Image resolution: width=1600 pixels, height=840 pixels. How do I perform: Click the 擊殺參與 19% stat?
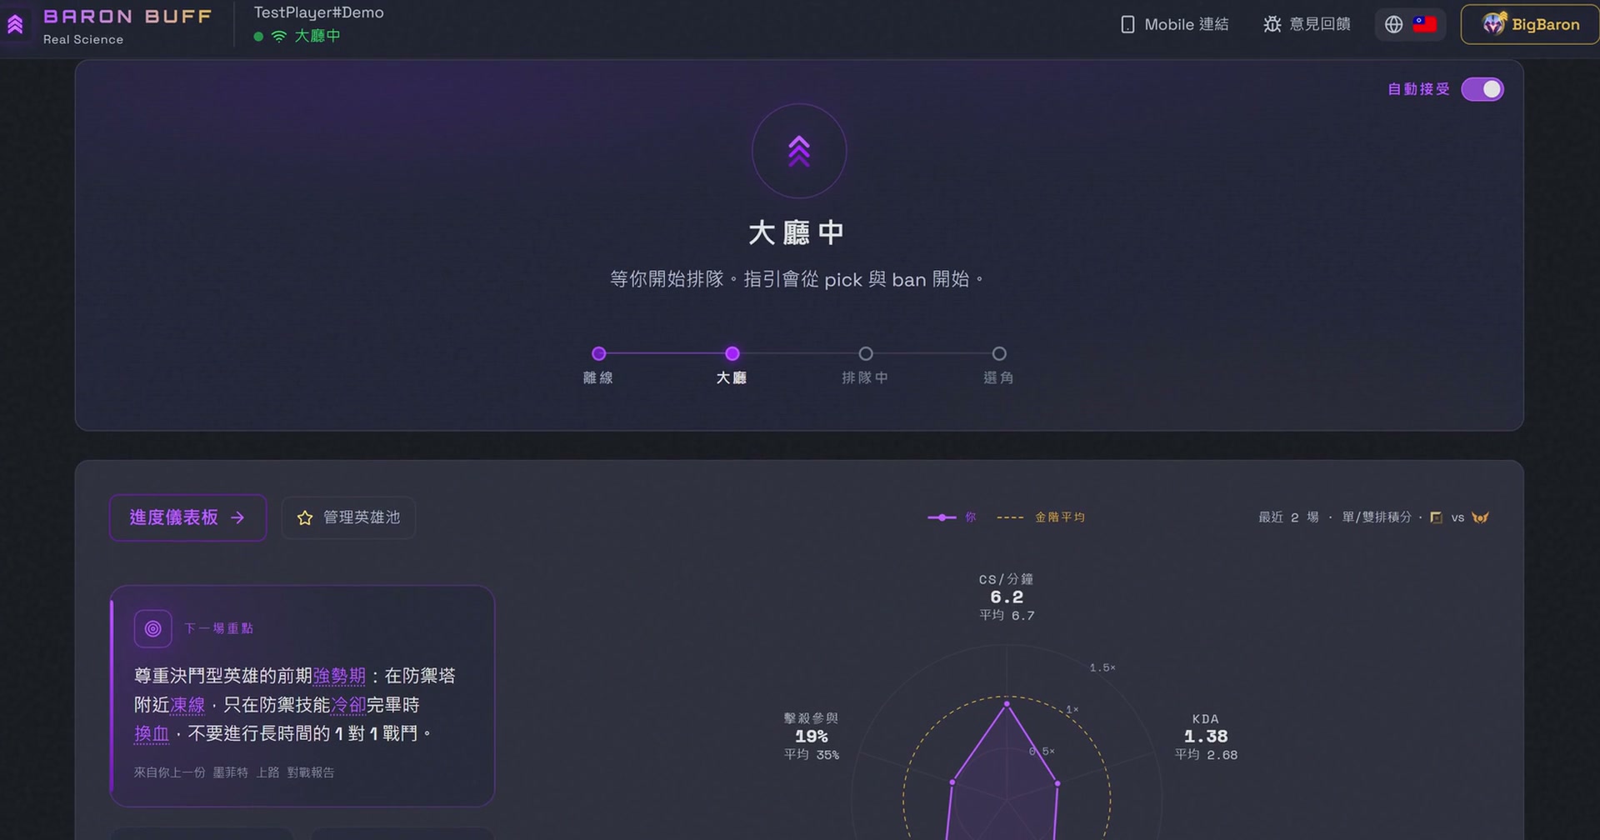pos(811,736)
